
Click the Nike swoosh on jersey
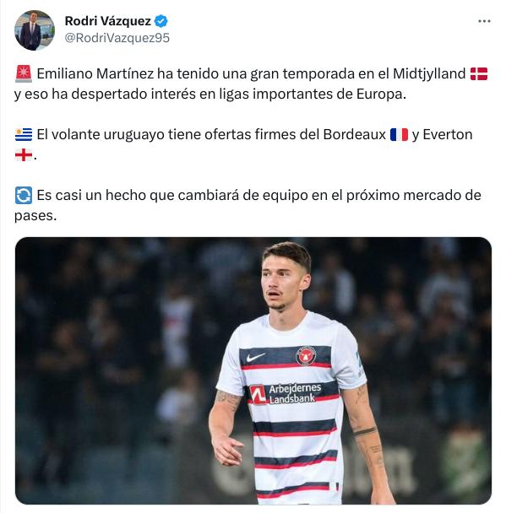[255, 357]
